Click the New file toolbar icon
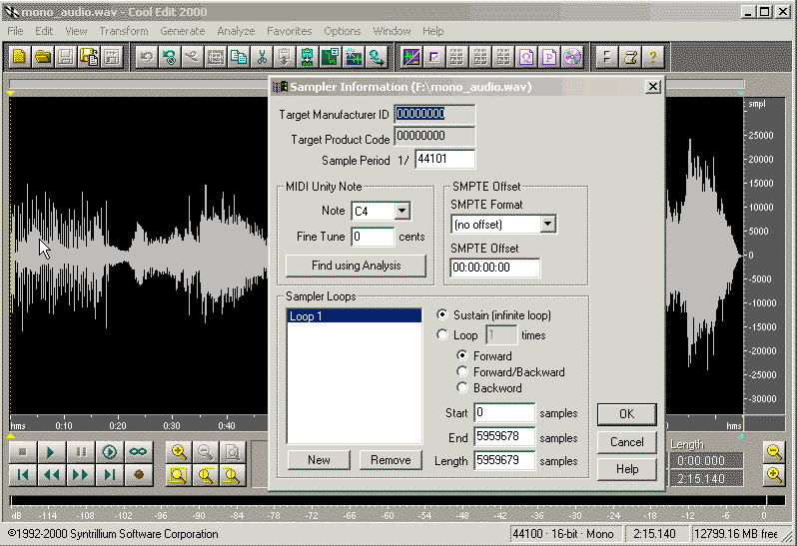 tap(19, 57)
